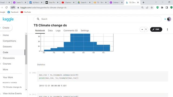Open a new browser tab
The height and width of the screenshot is (97, 173).
pyautogui.click(x=143, y=2)
